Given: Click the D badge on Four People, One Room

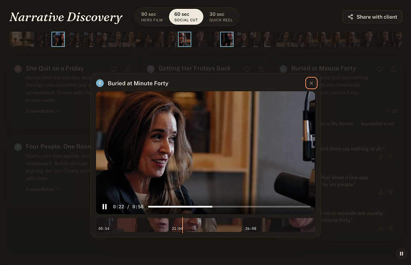Looking at the screenshot, I should tap(18, 147).
